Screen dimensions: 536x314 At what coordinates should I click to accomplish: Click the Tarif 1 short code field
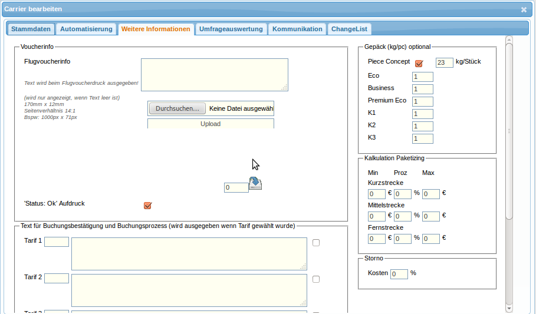[x=57, y=242]
